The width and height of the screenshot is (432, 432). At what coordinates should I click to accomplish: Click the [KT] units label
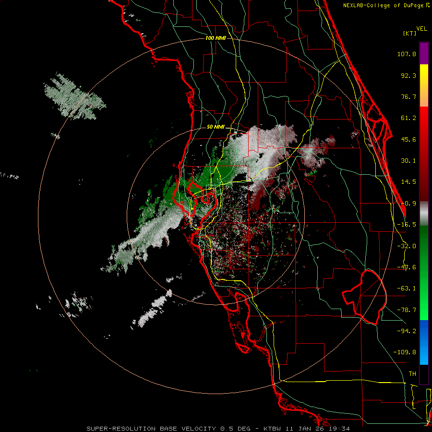pos(409,33)
